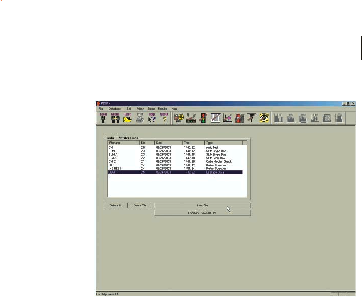Close the application window
362x297 pixels.
(353, 103)
